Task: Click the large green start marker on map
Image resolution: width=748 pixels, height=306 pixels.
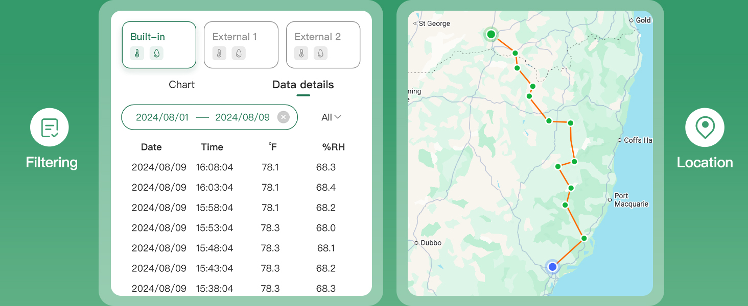Action: pos(491,34)
